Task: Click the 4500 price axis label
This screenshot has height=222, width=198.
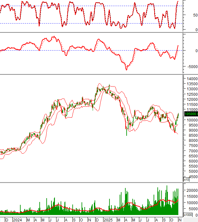Action: [191, 176]
